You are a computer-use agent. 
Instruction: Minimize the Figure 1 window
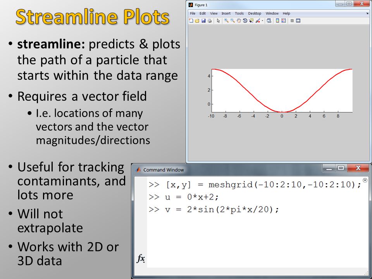340,3
